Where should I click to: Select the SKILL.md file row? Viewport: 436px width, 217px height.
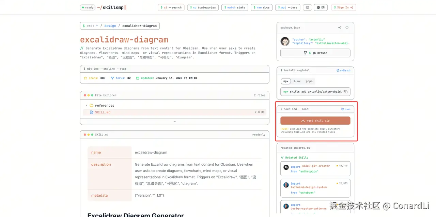pos(174,112)
